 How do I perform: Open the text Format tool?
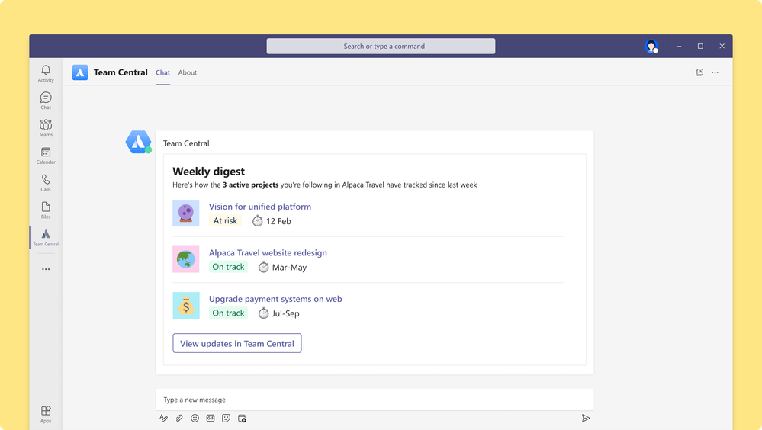point(164,419)
